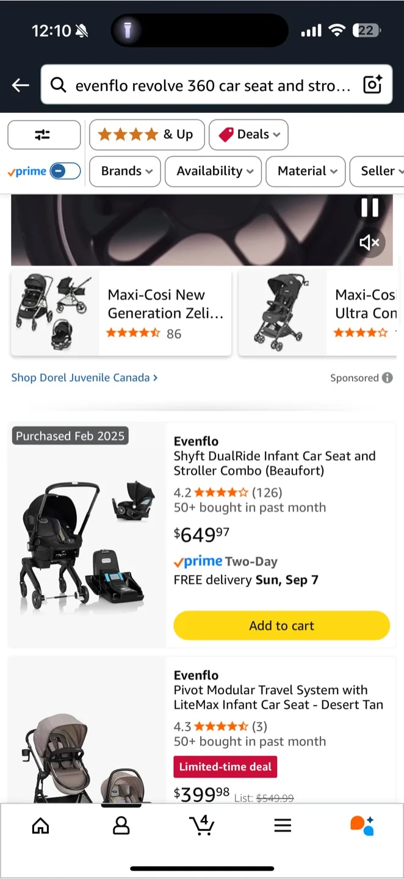Open the Material filter dropdown

pos(306,172)
